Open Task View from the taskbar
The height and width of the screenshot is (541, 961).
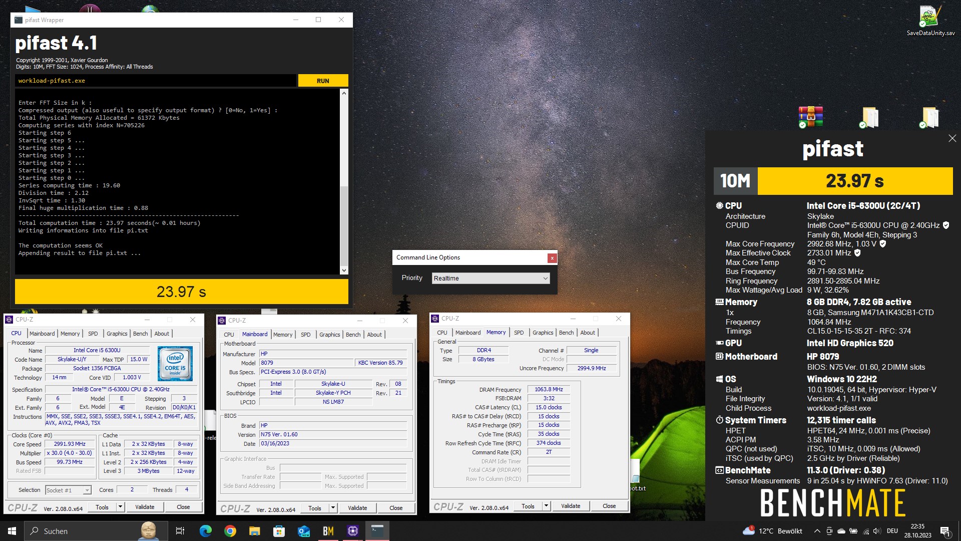[x=180, y=531]
